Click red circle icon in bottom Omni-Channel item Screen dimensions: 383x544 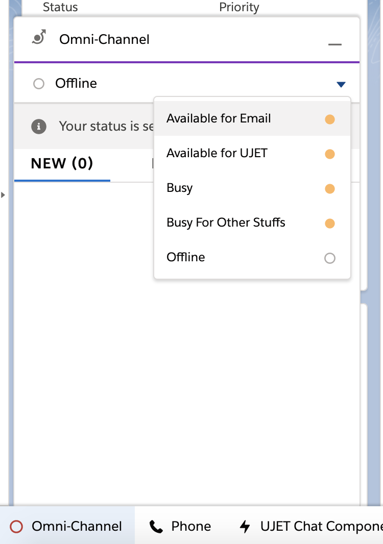(17, 527)
